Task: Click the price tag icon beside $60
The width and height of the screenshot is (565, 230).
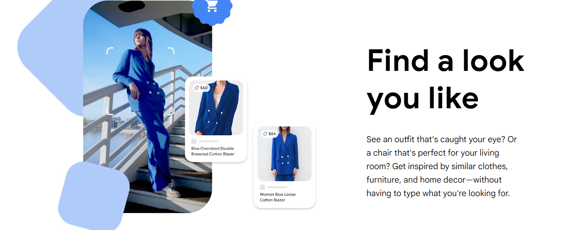Action: (x=197, y=88)
